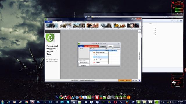Click the blue Open button
The image size is (186, 104).
coord(81,46)
